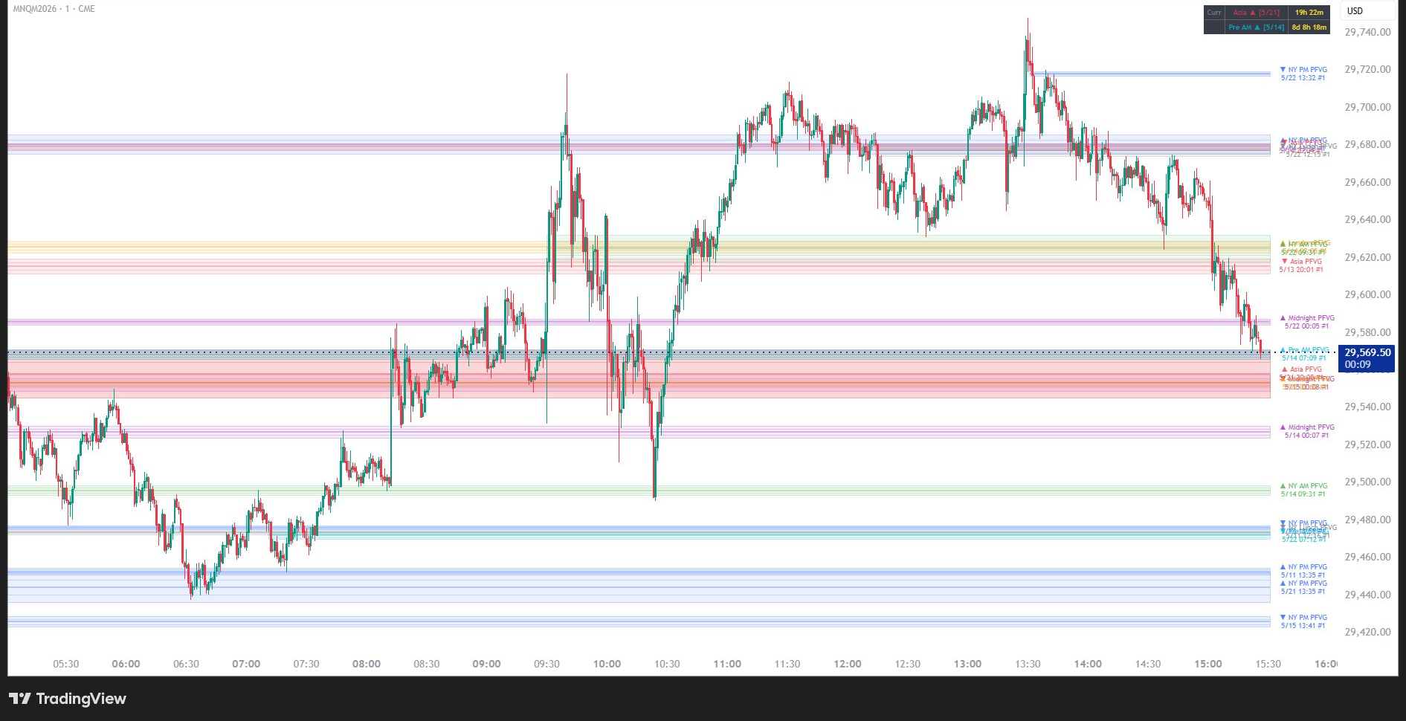Click the 08:00 time axis label
Image resolution: width=1406 pixels, height=721 pixels.
pos(367,664)
